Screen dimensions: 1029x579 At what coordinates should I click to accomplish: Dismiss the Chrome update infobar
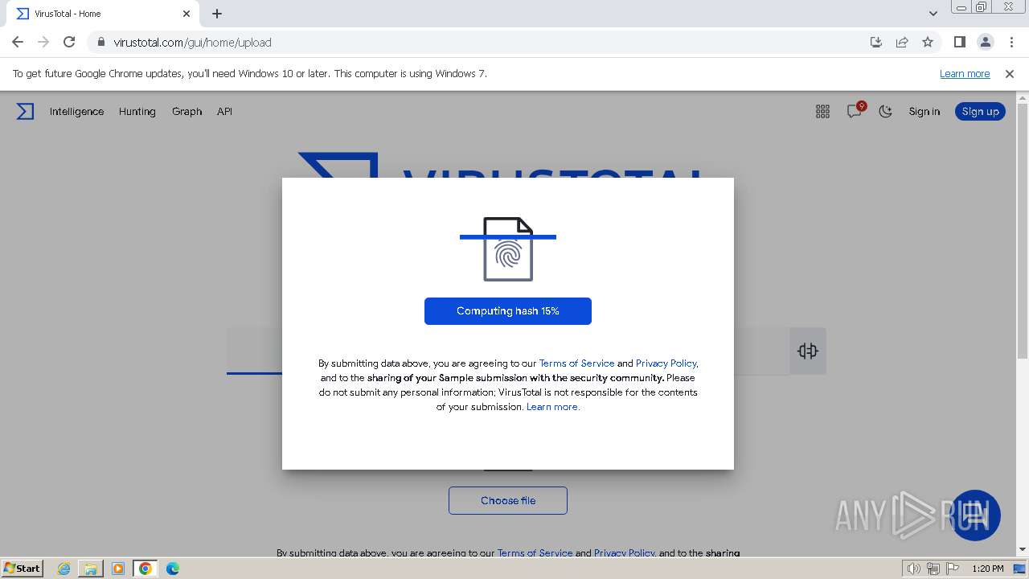(1010, 74)
